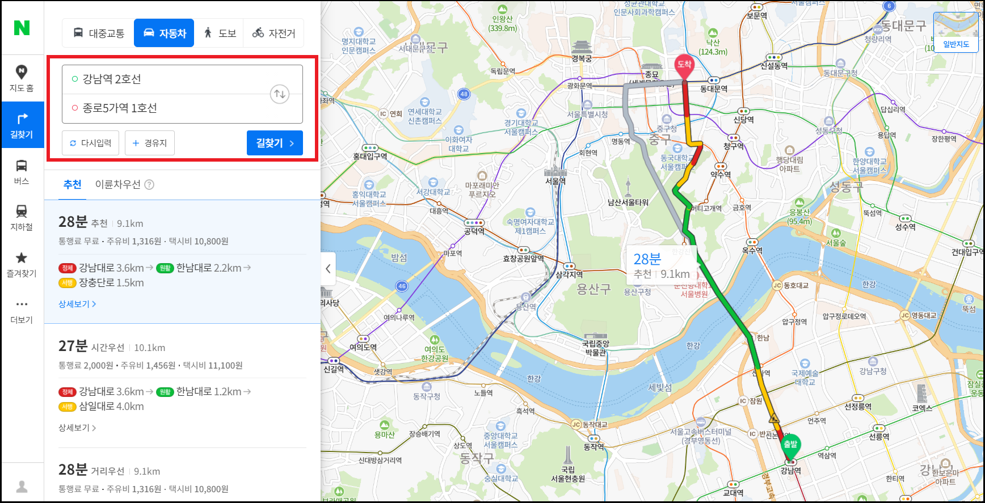Open 상세보기 for the 추천 route
This screenshot has height=503, width=985.
click(77, 304)
